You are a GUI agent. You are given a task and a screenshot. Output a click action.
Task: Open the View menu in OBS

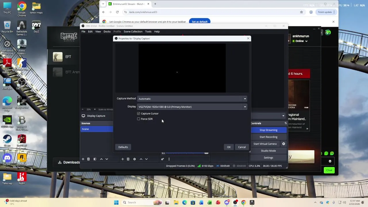(98, 32)
